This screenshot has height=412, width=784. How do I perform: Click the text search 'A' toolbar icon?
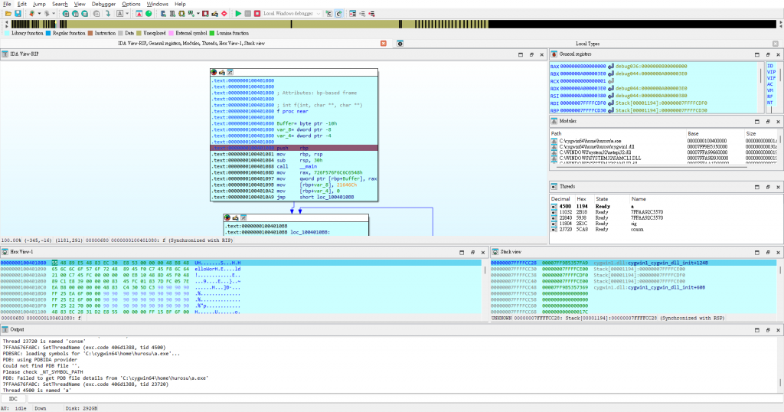[120, 14]
